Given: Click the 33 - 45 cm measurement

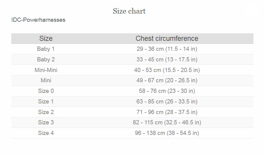Looking at the screenshot, I should pos(167,60).
